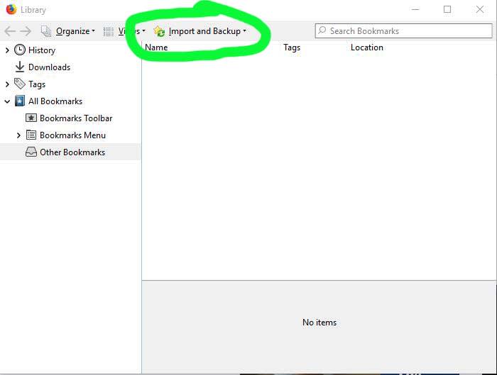
Task: Click the All Bookmarks star icon
Action: [x=20, y=101]
